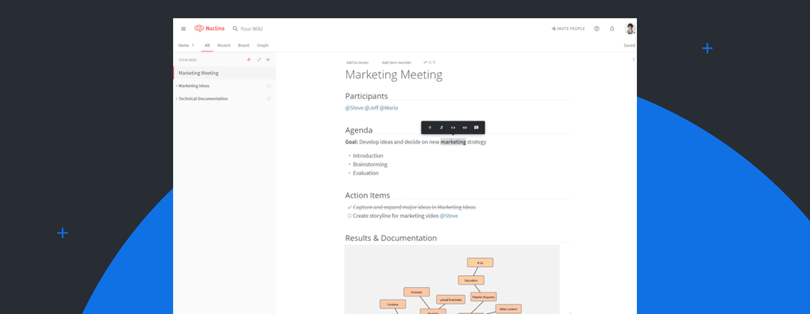Image resolution: width=810 pixels, height=314 pixels.
Task: Apply bold from the formatting popup
Action: (430, 128)
